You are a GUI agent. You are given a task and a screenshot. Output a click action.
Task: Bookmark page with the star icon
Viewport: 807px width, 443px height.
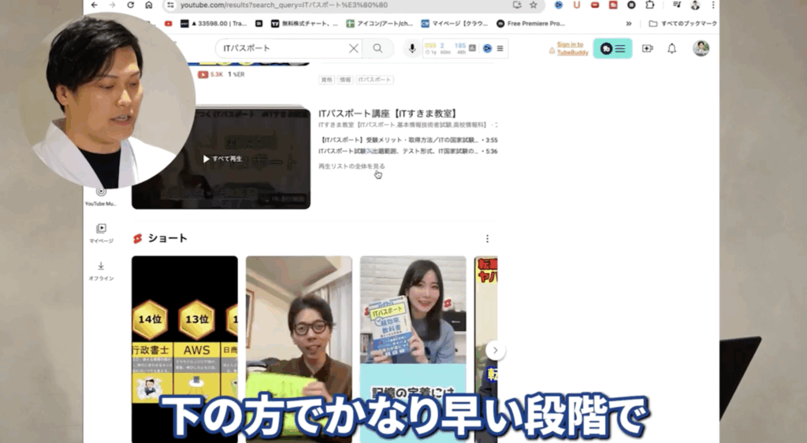click(534, 5)
